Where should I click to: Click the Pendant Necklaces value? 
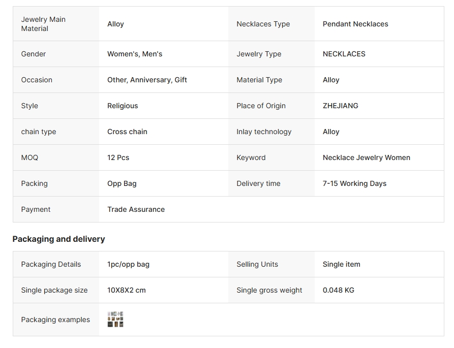(x=355, y=24)
